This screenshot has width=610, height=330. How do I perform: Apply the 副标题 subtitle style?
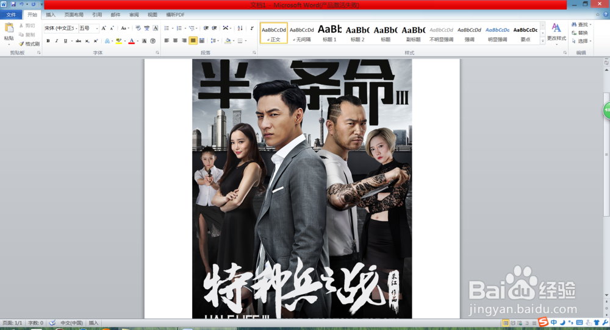[414, 33]
